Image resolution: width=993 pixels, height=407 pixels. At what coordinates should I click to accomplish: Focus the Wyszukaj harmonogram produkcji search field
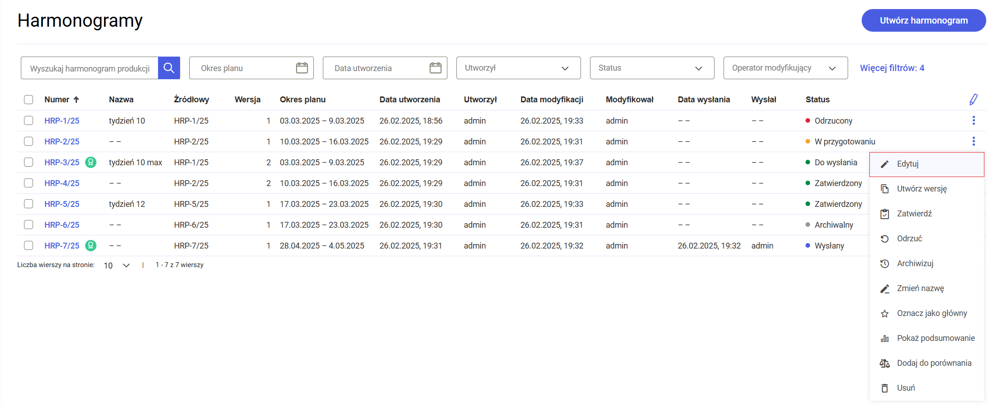(90, 68)
